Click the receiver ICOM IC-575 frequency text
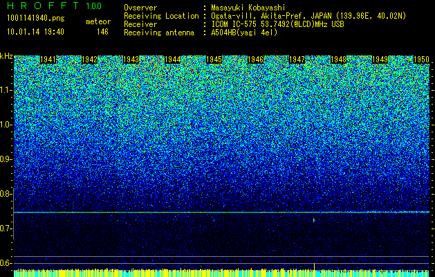 277,24
